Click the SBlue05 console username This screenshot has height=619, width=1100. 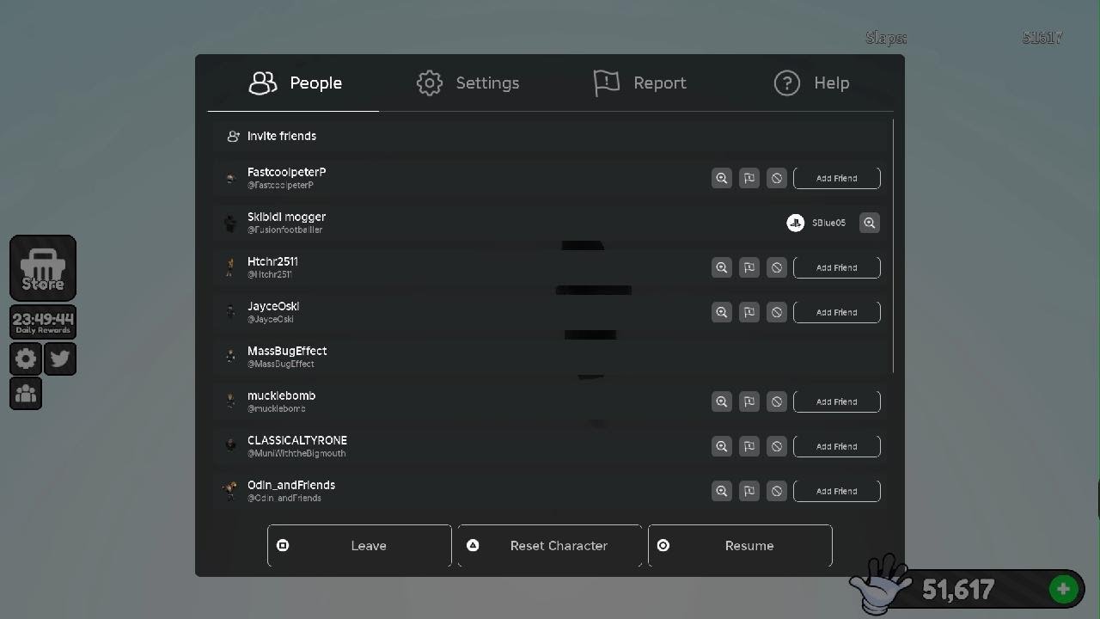click(x=828, y=223)
